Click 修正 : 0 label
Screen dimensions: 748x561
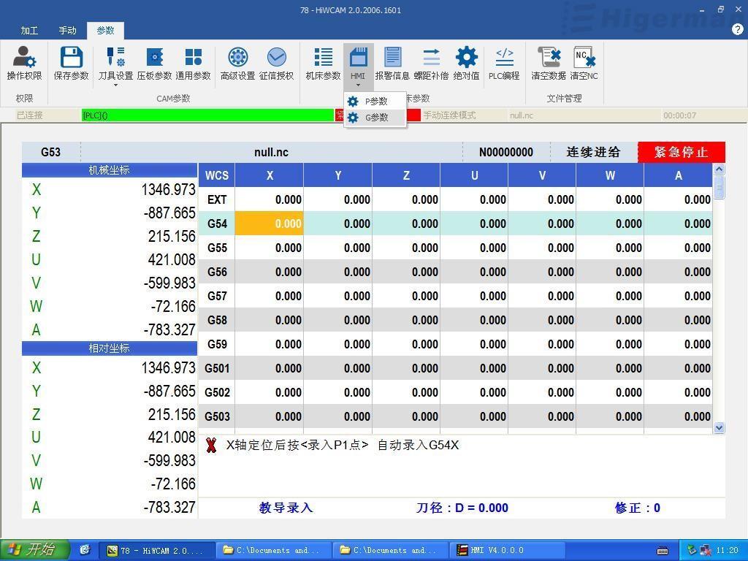pyautogui.click(x=637, y=508)
